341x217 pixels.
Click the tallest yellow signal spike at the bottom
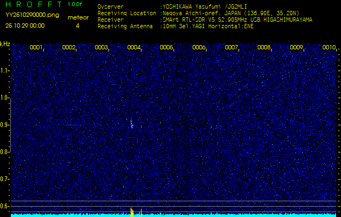(x=131, y=213)
